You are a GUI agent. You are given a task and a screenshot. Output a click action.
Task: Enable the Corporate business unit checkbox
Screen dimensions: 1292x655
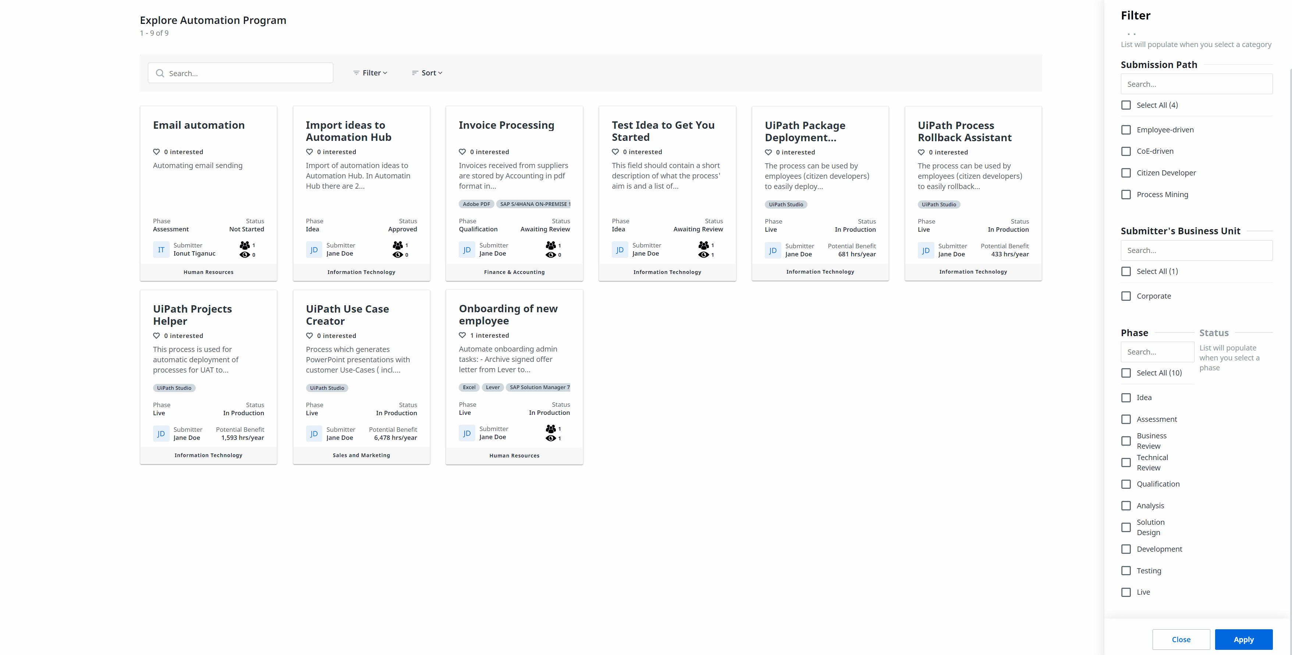(x=1126, y=296)
